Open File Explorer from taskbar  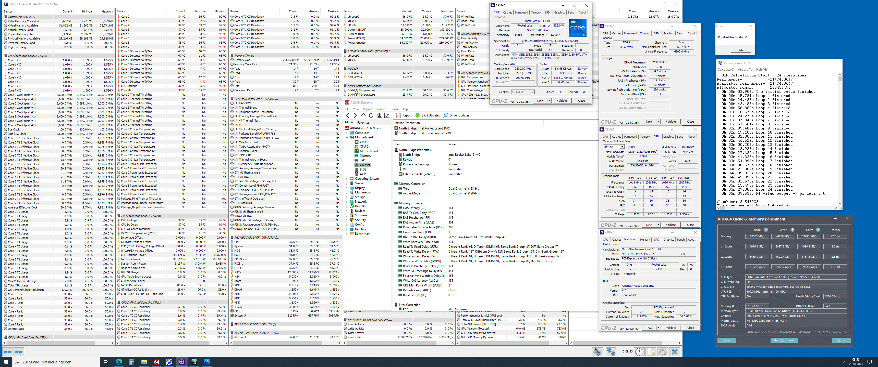[x=144, y=362]
